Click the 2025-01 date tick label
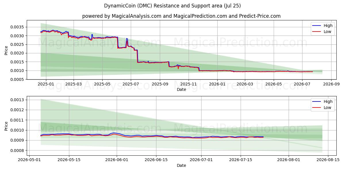Screen dimensions: 345x172 click(46, 84)
